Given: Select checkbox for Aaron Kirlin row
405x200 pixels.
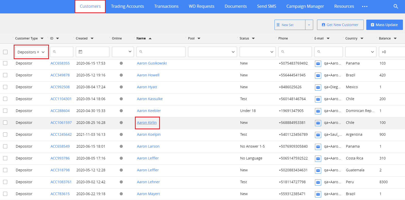Looking at the screenshot, I should 5,123.
